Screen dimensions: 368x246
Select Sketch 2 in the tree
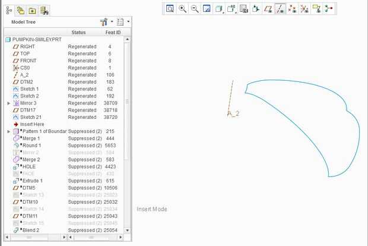click(x=30, y=96)
